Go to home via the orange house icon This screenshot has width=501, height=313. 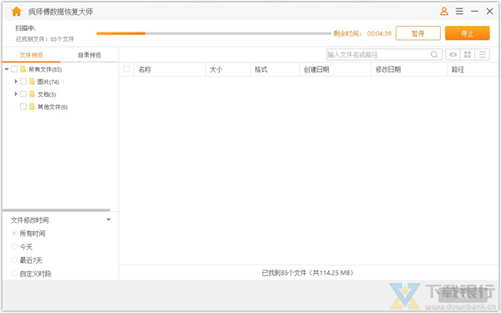point(17,12)
